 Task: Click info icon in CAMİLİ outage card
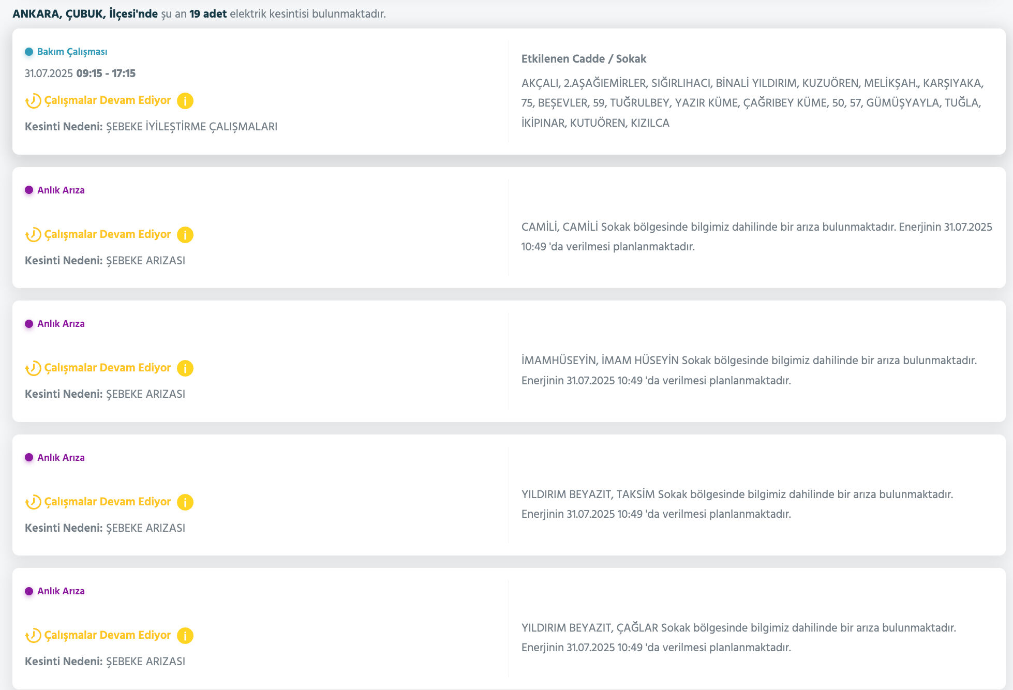185,235
